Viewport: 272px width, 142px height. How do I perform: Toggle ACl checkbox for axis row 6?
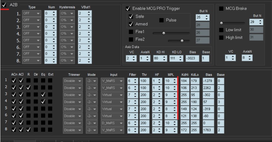[x=21, y=115]
